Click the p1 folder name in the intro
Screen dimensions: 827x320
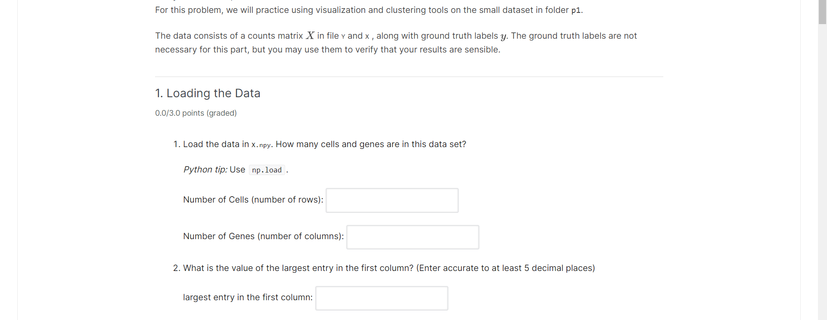tap(575, 10)
